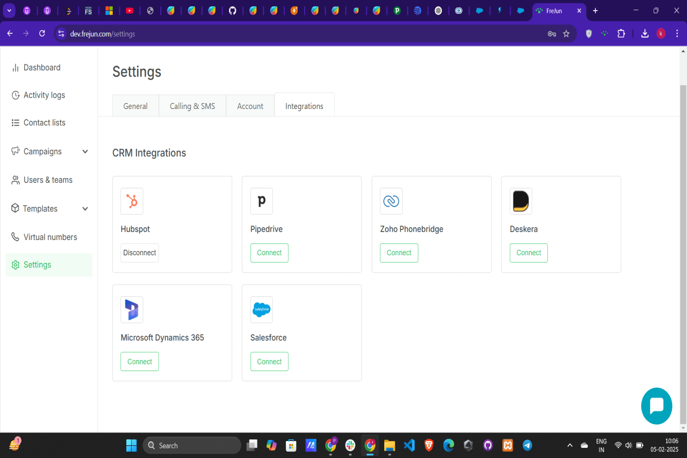Image resolution: width=687 pixels, height=458 pixels.
Task: Click the Pipedrive logo icon
Action: click(262, 201)
